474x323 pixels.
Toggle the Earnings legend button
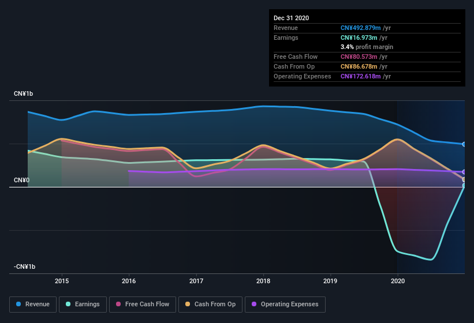83,305
